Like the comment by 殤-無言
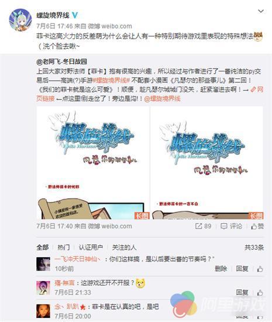The image size is (272, 322). [260, 292]
